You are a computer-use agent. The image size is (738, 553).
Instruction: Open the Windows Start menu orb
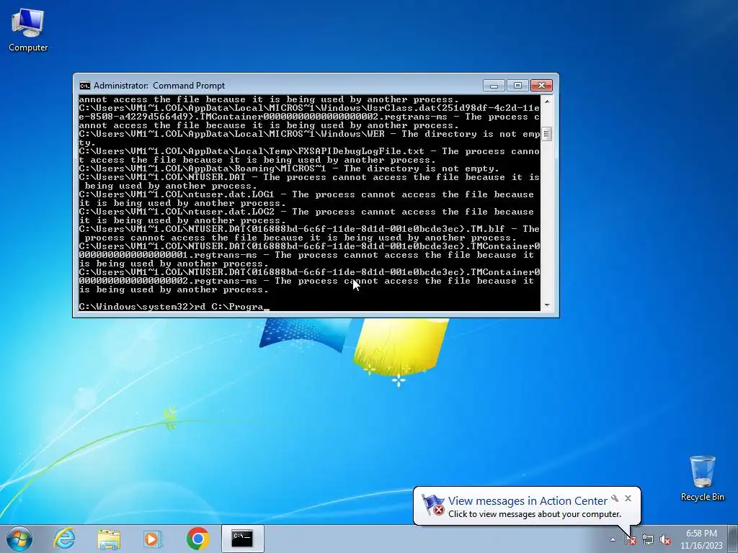[19, 539]
